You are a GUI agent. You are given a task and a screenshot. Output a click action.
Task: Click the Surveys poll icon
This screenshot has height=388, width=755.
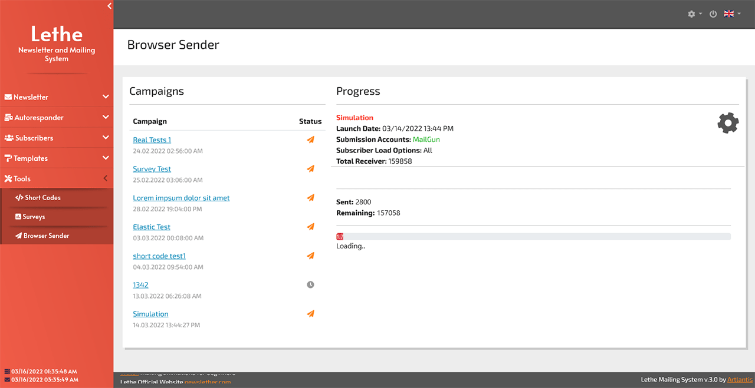pos(18,217)
